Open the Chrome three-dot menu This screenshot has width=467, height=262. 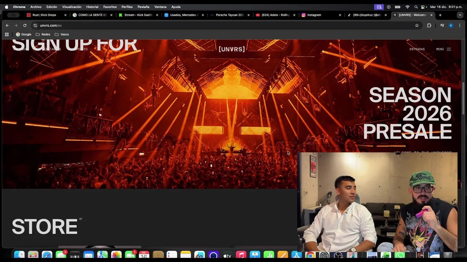[460, 25]
